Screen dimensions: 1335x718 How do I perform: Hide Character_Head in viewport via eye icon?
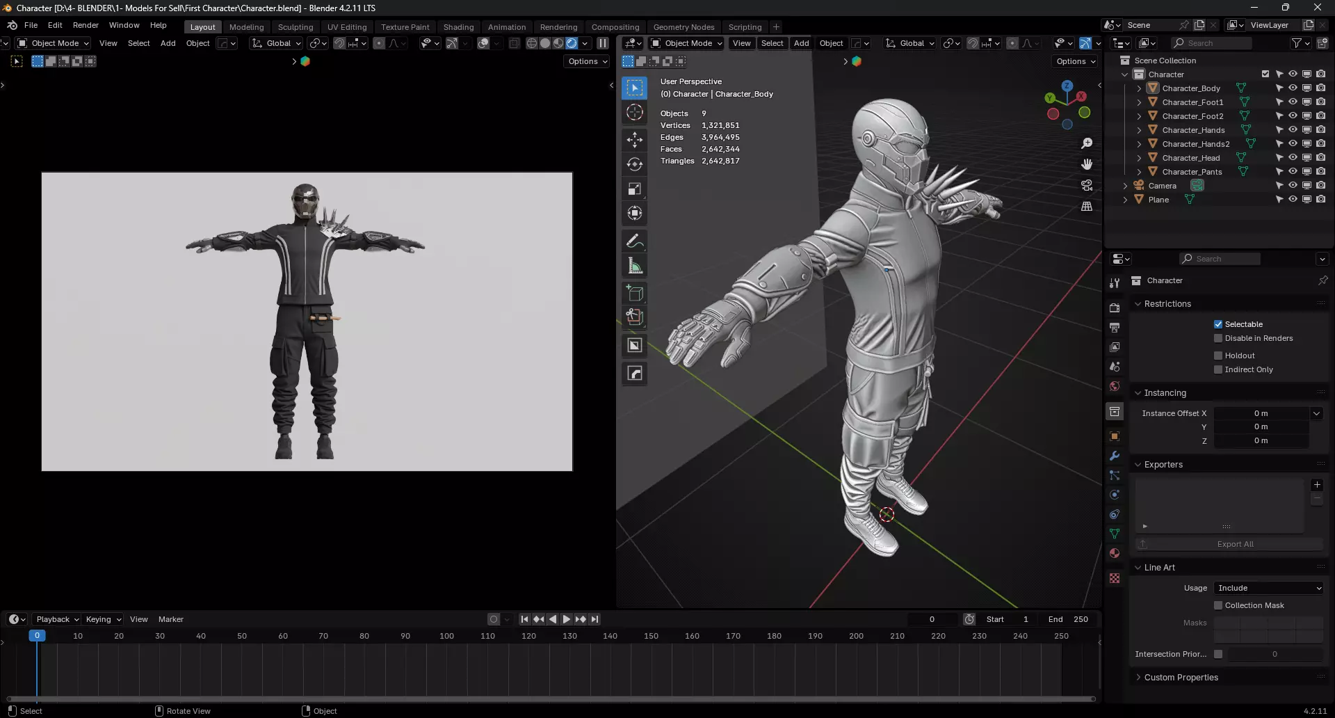click(x=1293, y=158)
